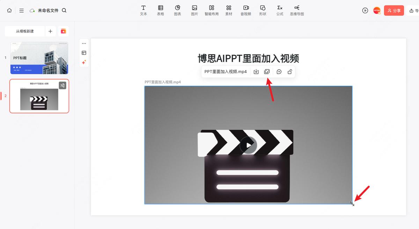
Task: Toggle the lock on the selected video
Action: (290, 71)
